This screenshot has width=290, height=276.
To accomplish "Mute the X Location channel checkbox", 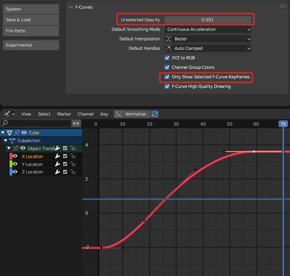I will pyautogui.click(x=65, y=156).
